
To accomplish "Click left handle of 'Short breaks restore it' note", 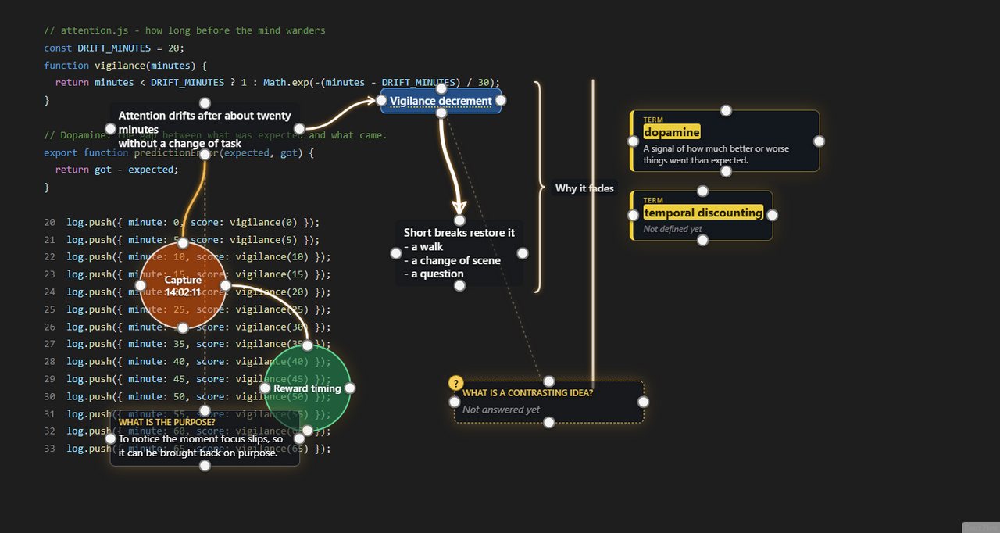I will [x=395, y=253].
